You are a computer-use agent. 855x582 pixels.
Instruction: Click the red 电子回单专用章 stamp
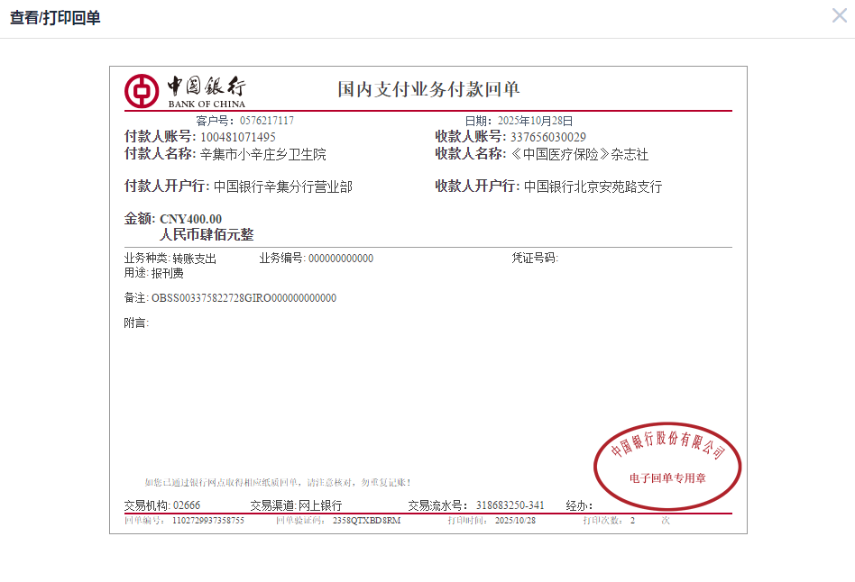667,462
